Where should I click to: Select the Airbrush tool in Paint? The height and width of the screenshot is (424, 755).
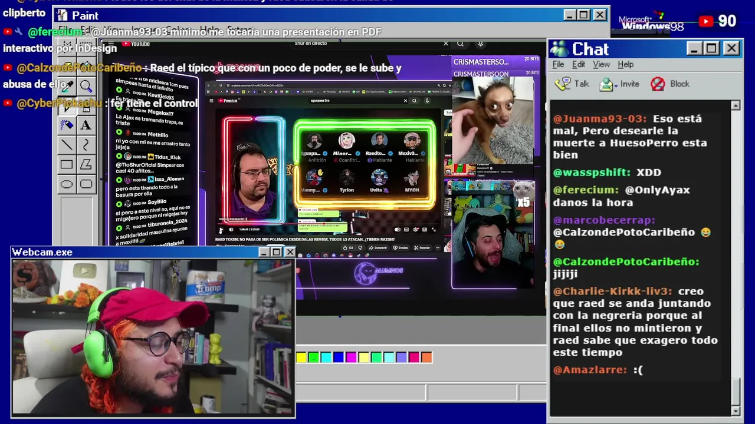click(67, 125)
